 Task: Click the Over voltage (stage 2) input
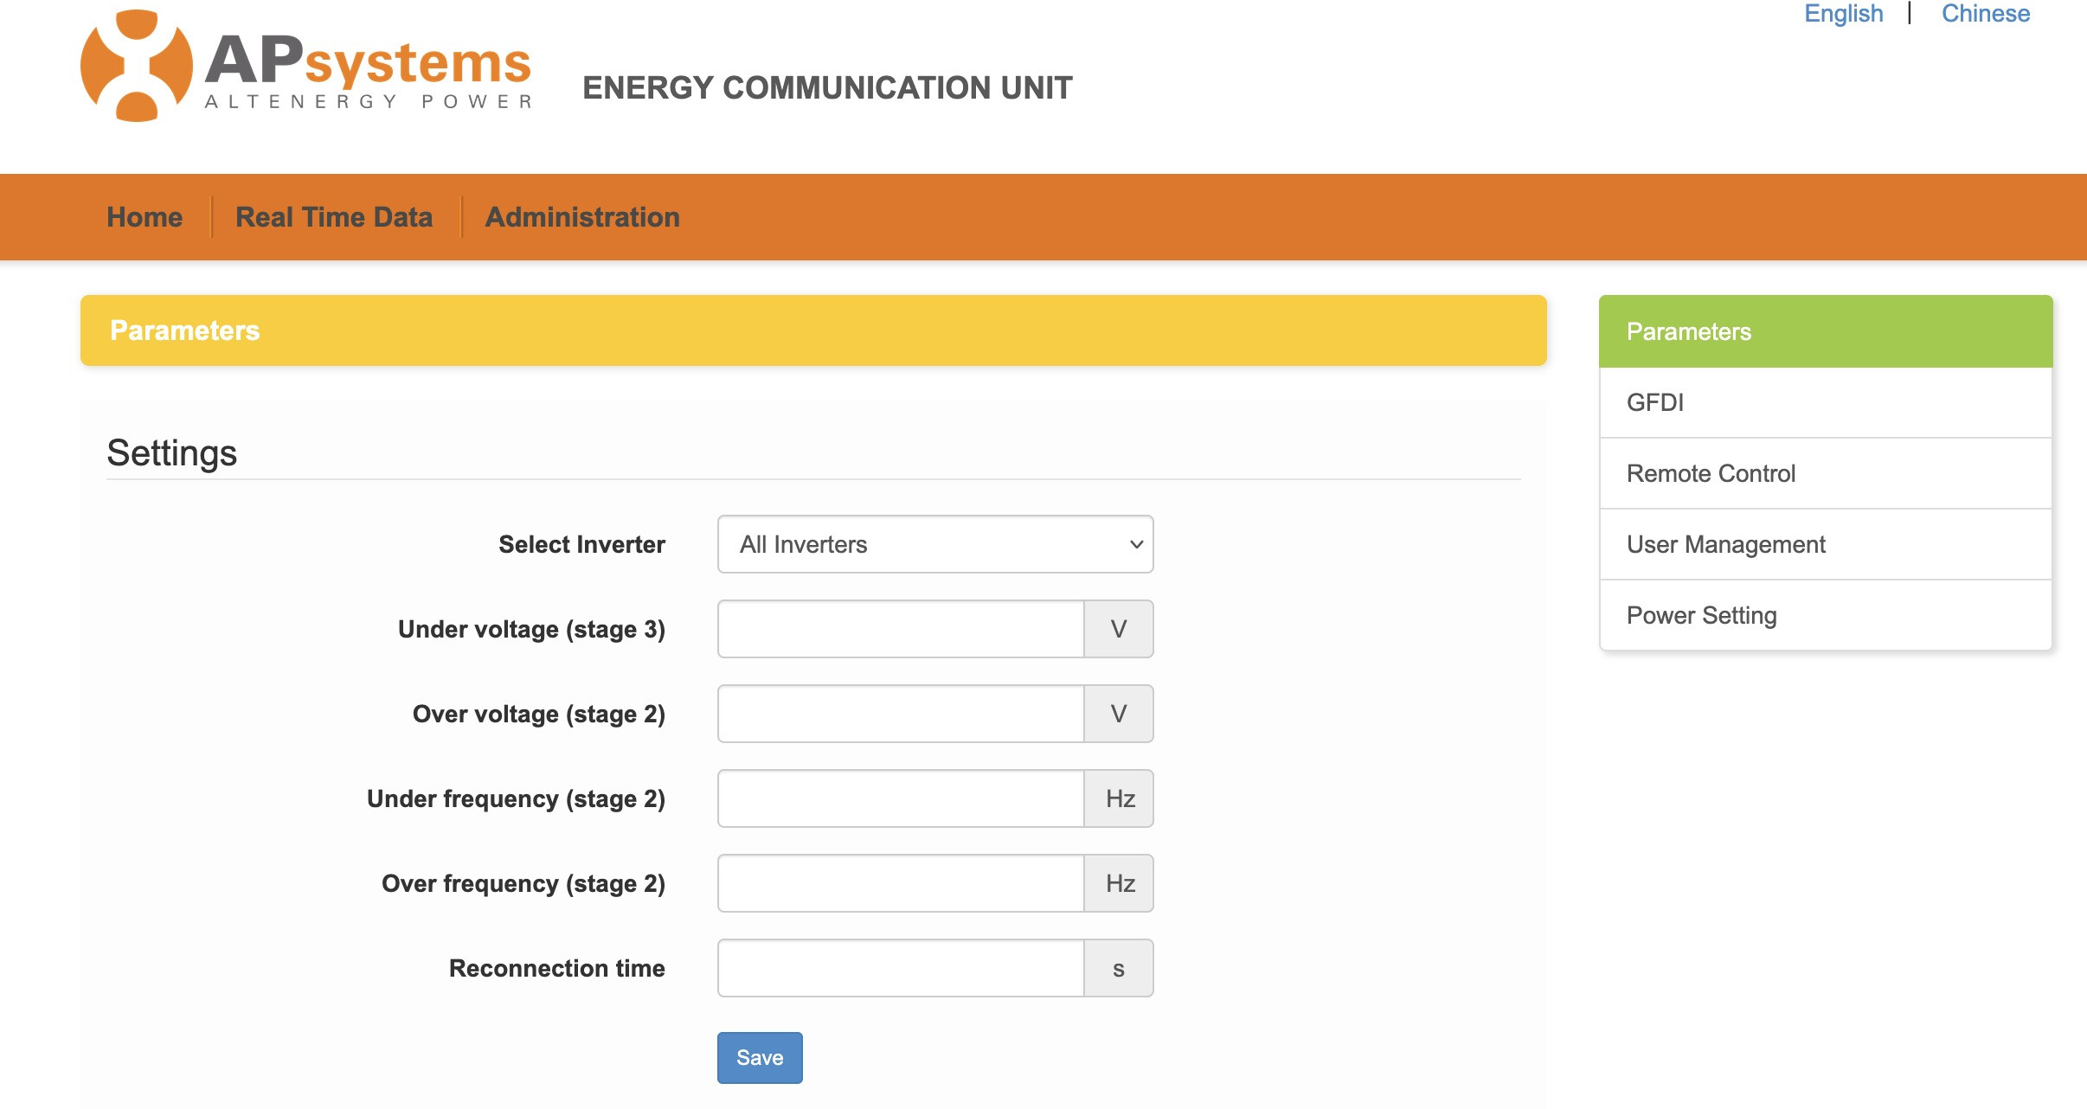click(901, 714)
